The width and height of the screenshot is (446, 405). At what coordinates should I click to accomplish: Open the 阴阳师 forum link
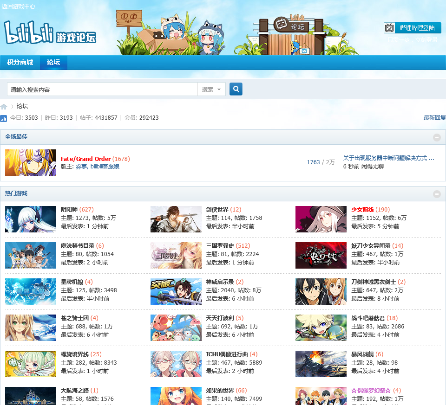click(x=69, y=209)
